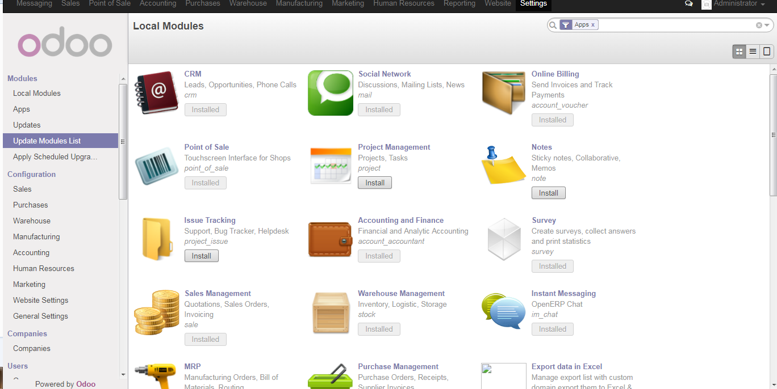Select Update Modules List in sidebar
Image resolution: width=777 pixels, height=389 pixels.
(x=60, y=141)
